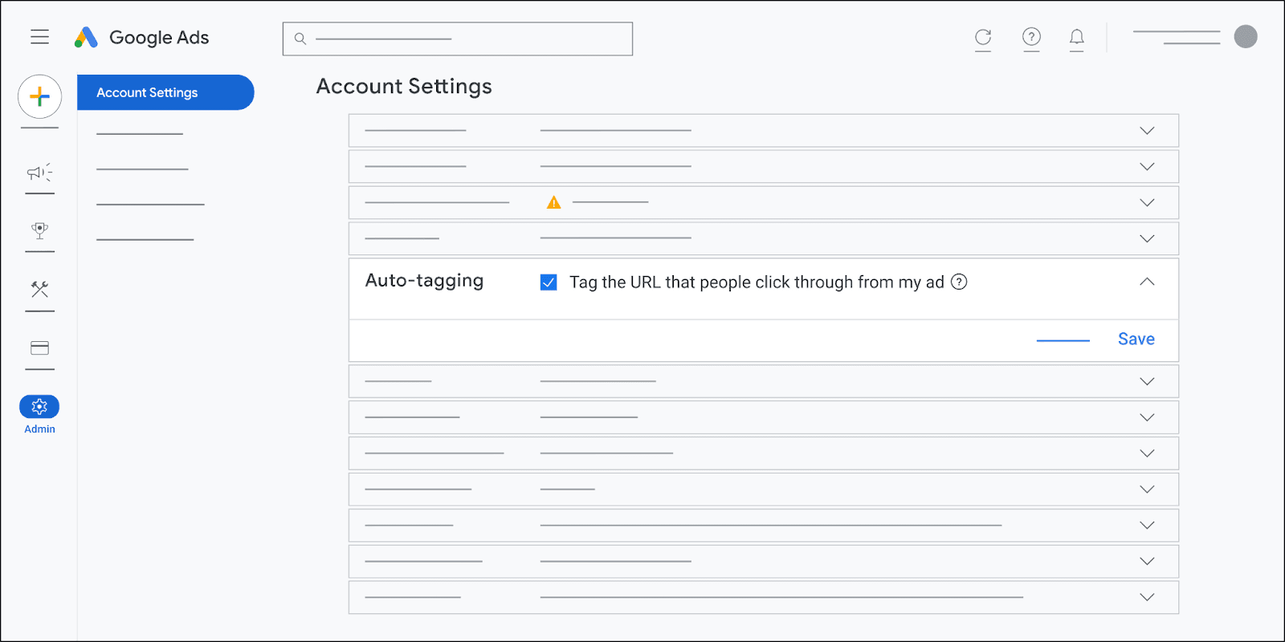Expand the first settings row chevron
This screenshot has width=1285, height=642.
coord(1147,131)
